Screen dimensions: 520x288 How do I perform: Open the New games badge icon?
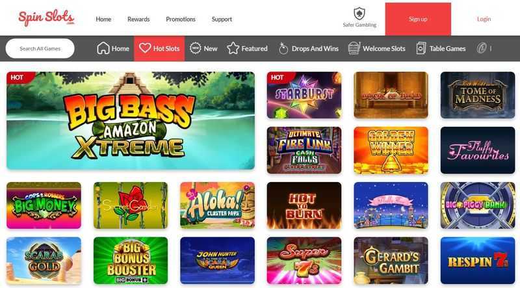(x=196, y=48)
